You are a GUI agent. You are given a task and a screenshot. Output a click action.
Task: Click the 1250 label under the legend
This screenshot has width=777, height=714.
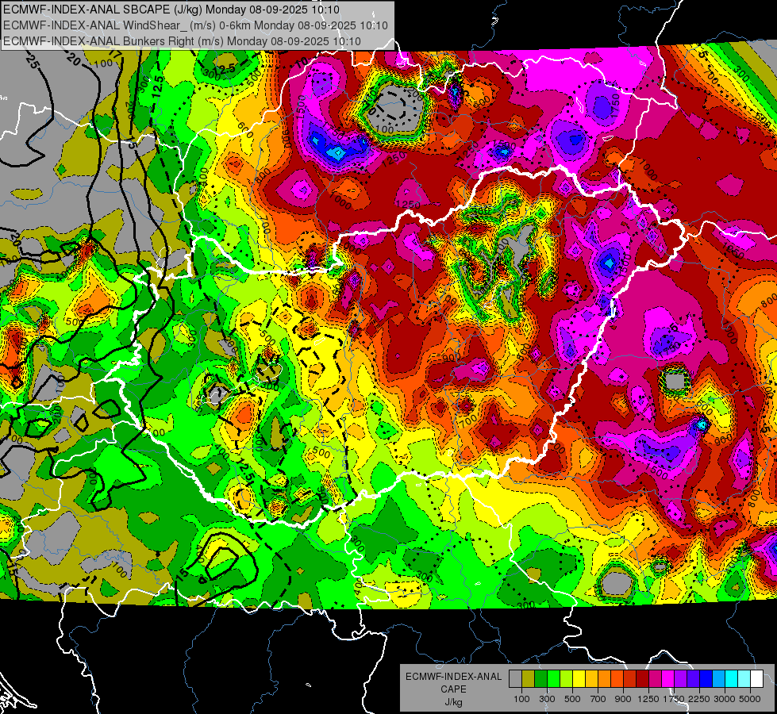click(648, 699)
